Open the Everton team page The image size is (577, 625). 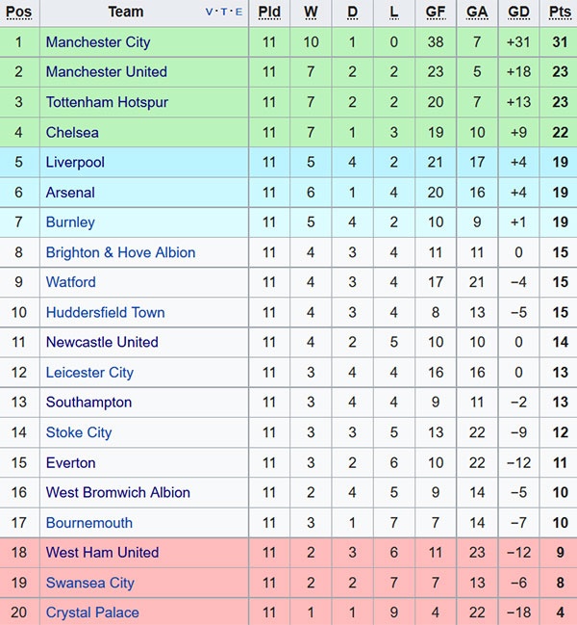pyautogui.click(x=71, y=463)
